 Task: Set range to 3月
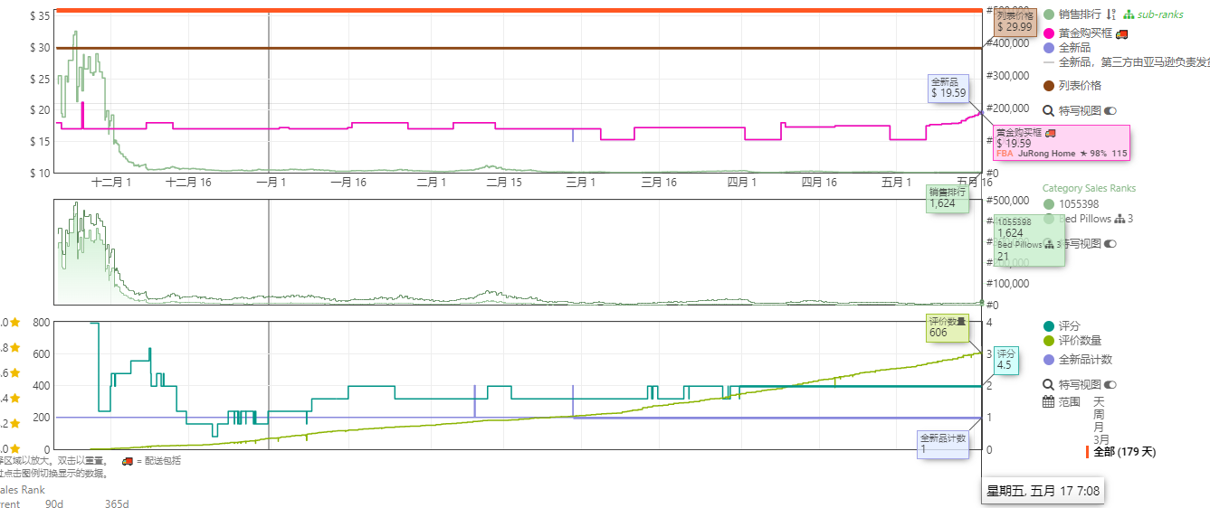coord(1101,439)
